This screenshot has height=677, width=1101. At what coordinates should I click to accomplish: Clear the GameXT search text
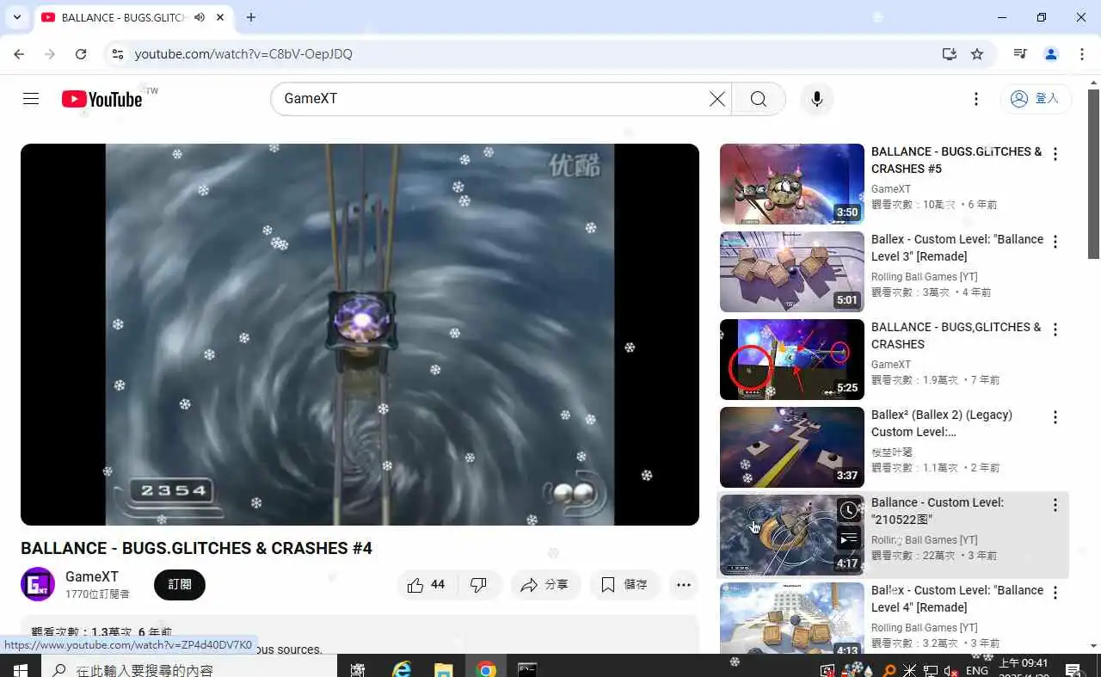pyautogui.click(x=717, y=99)
